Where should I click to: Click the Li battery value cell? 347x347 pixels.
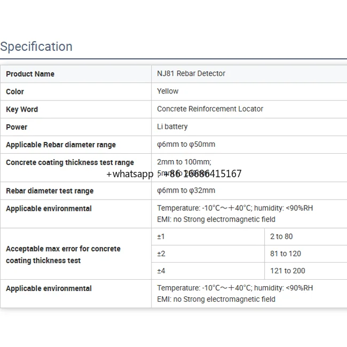coord(172,127)
